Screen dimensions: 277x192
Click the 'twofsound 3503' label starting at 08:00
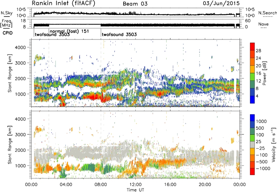point(119,34)
